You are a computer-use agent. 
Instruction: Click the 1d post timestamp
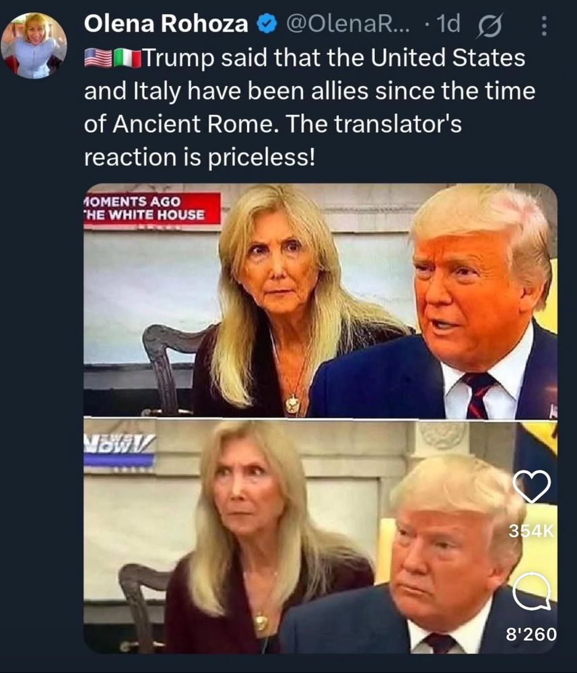(x=448, y=24)
